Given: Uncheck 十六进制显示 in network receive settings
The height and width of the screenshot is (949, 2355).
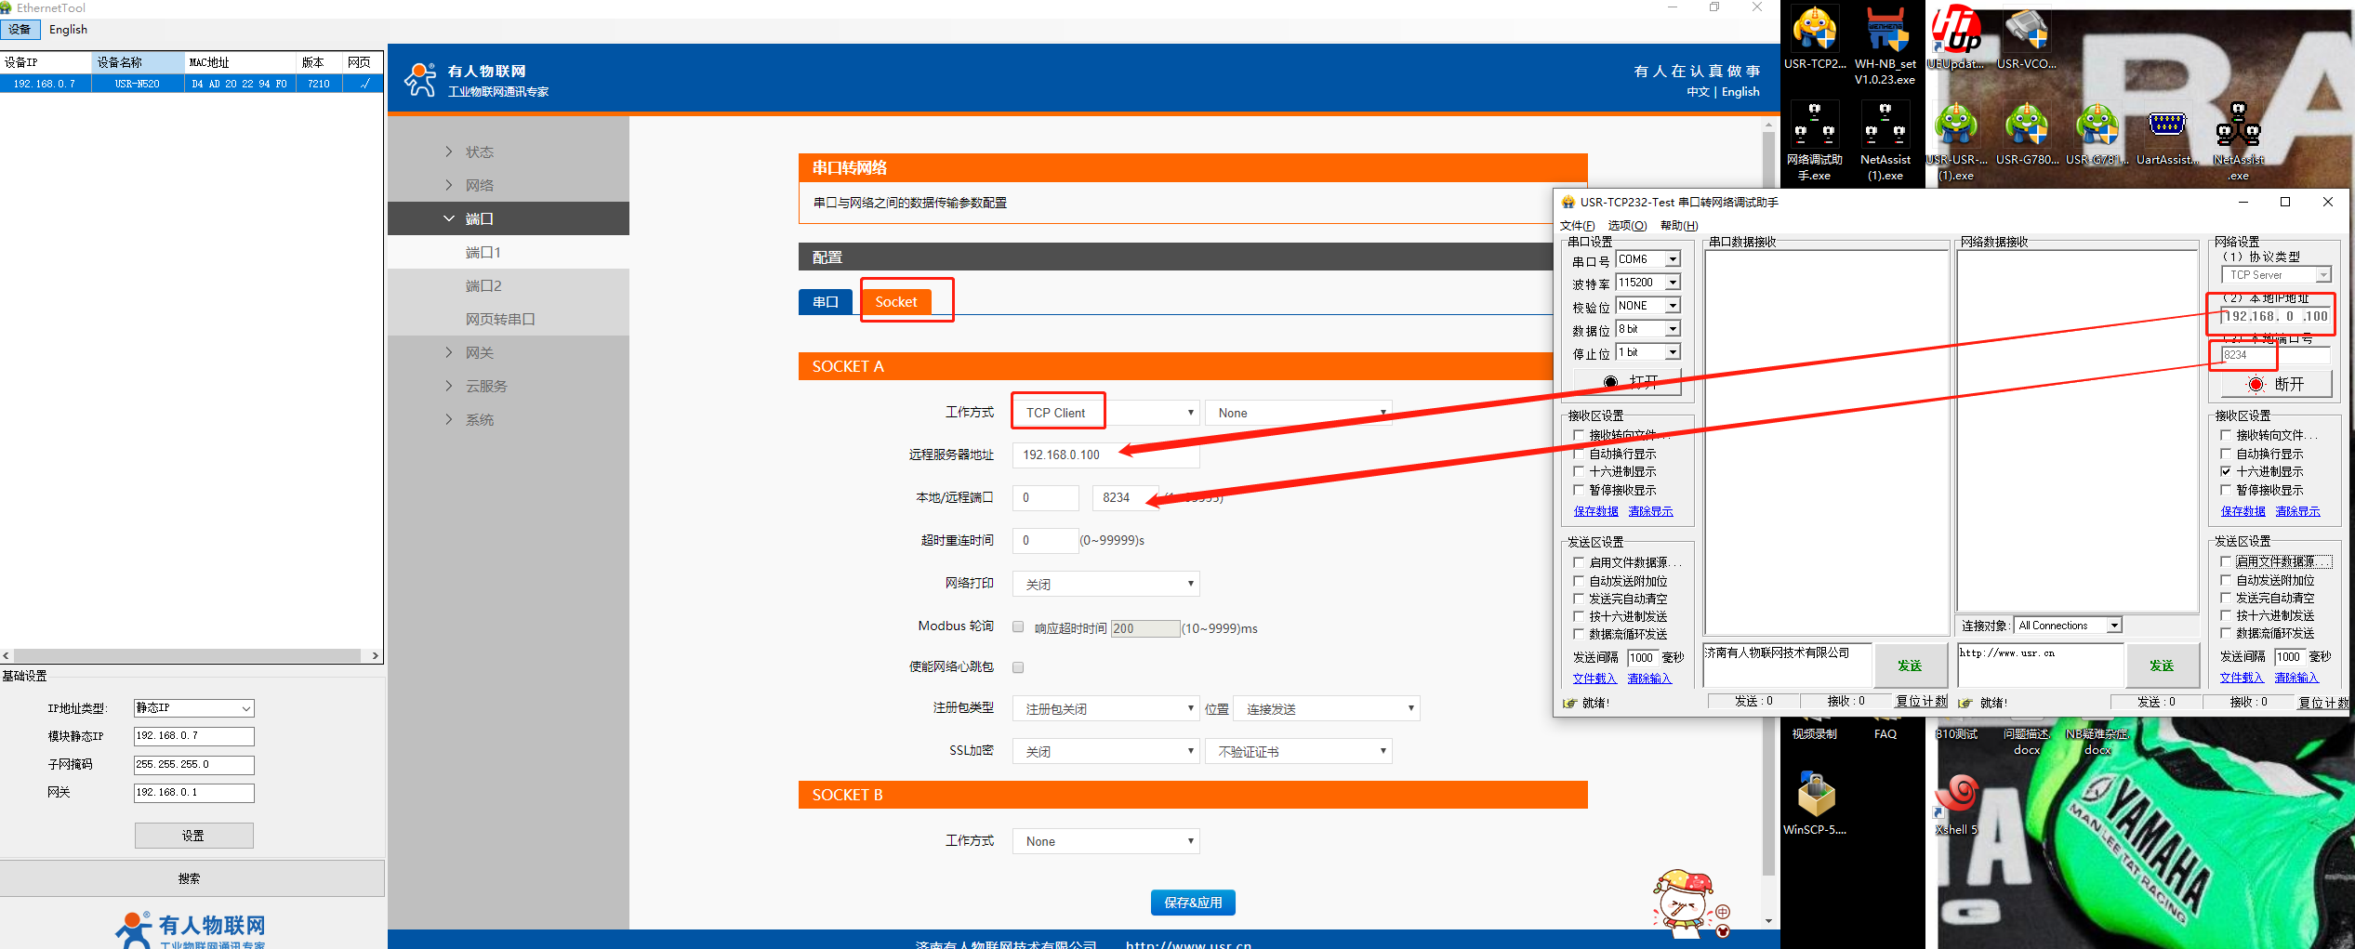Looking at the screenshot, I should (x=2226, y=471).
